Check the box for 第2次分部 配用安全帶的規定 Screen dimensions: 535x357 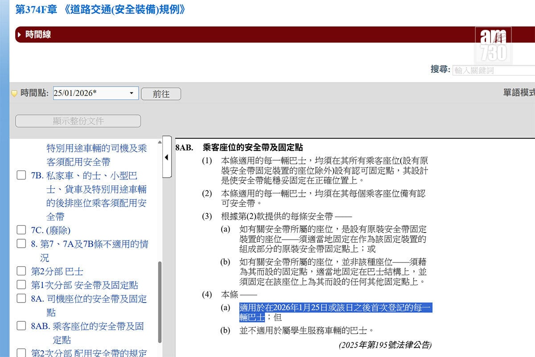tap(21, 353)
